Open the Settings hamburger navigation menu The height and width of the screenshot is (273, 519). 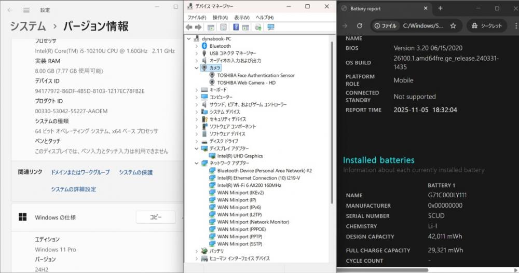coord(26,10)
